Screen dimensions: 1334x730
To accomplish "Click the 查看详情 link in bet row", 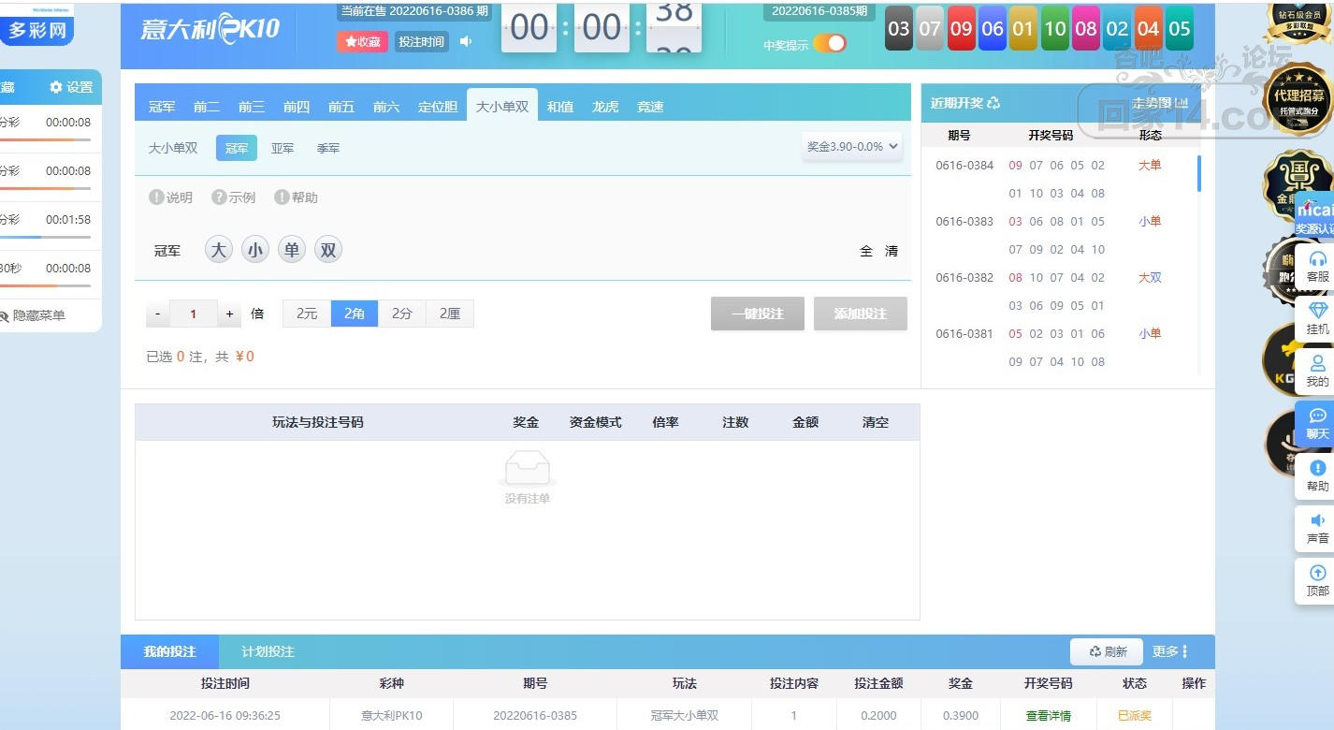I will click(x=1048, y=715).
